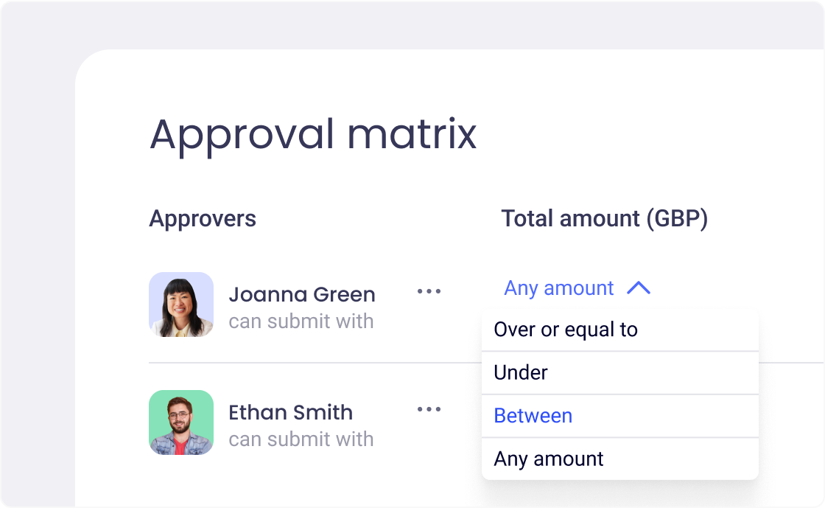Viewport: 825px width, 508px height.
Task: Click the ellipsis icon beside Joanna Green
Action: click(x=429, y=291)
